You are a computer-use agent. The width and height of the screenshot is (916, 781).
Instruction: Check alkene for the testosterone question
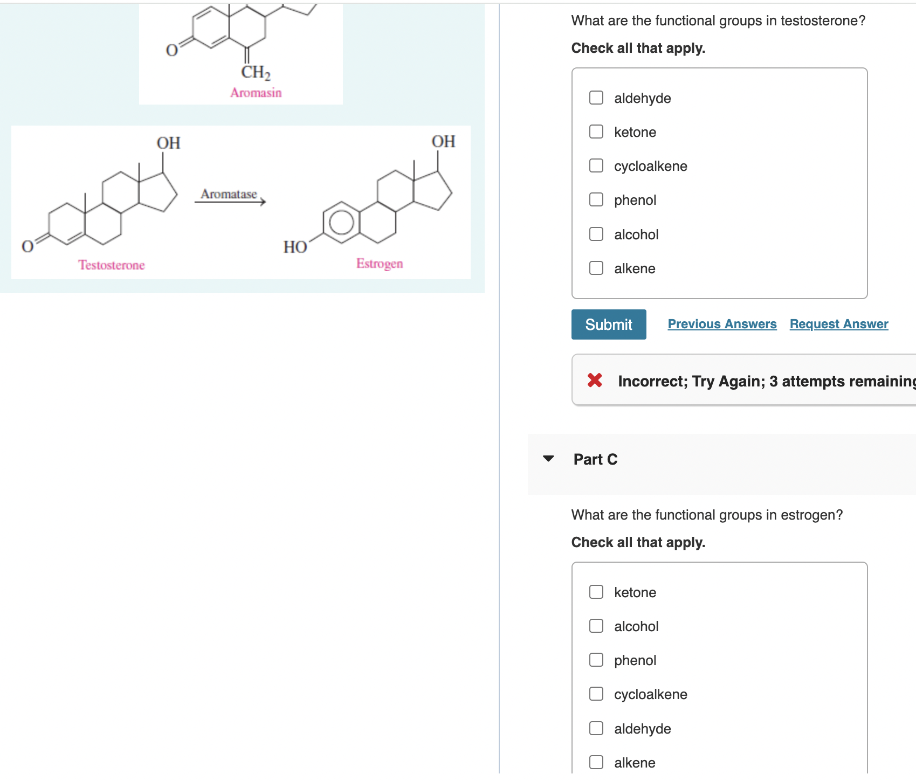pyautogui.click(x=595, y=268)
